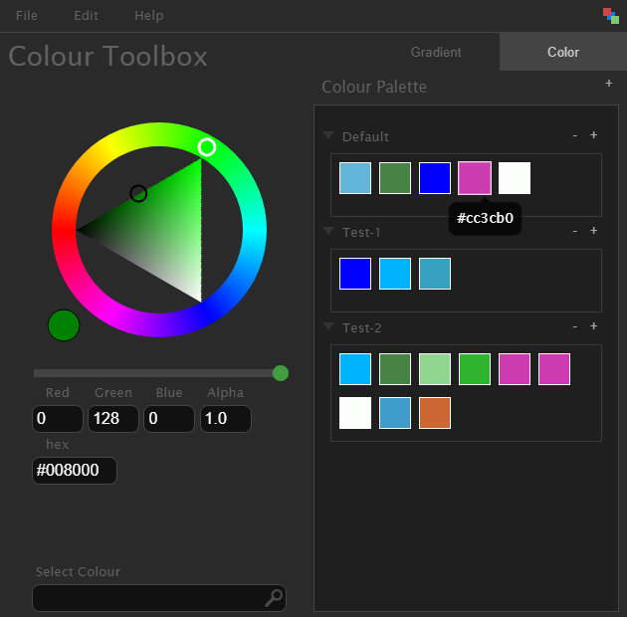The height and width of the screenshot is (617, 627).
Task: Collapse the Test-2 palette group
Action: click(x=328, y=327)
